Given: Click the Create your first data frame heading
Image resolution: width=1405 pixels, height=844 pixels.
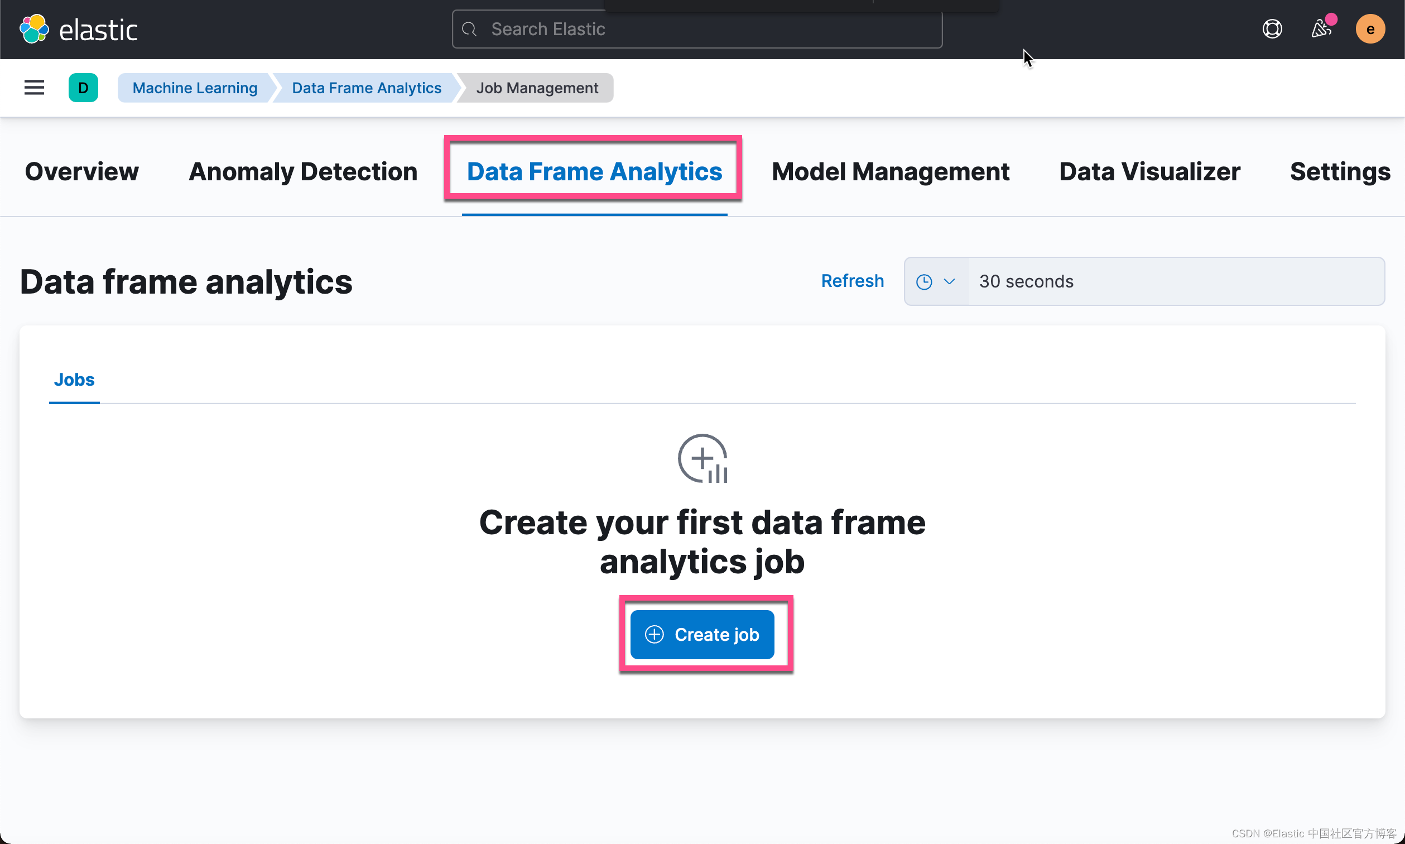Looking at the screenshot, I should pyautogui.click(x=702, y=541).
